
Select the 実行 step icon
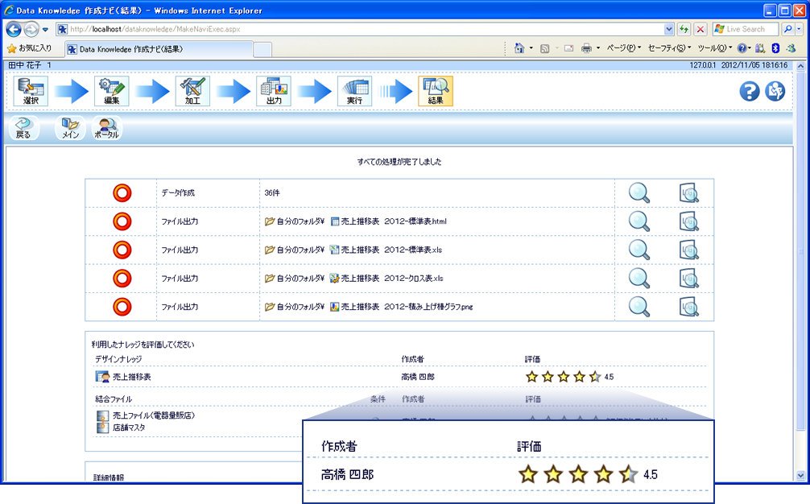[354, 91]
